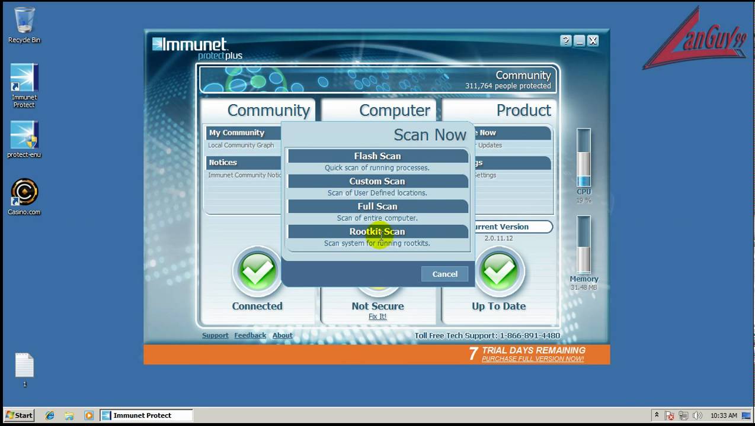755x426 pixels.
Task: Click the Current Version field
Action: (512, 227)
